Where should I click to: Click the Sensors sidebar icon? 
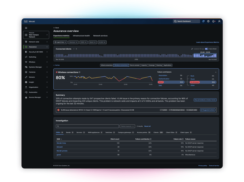coord(26,77)
